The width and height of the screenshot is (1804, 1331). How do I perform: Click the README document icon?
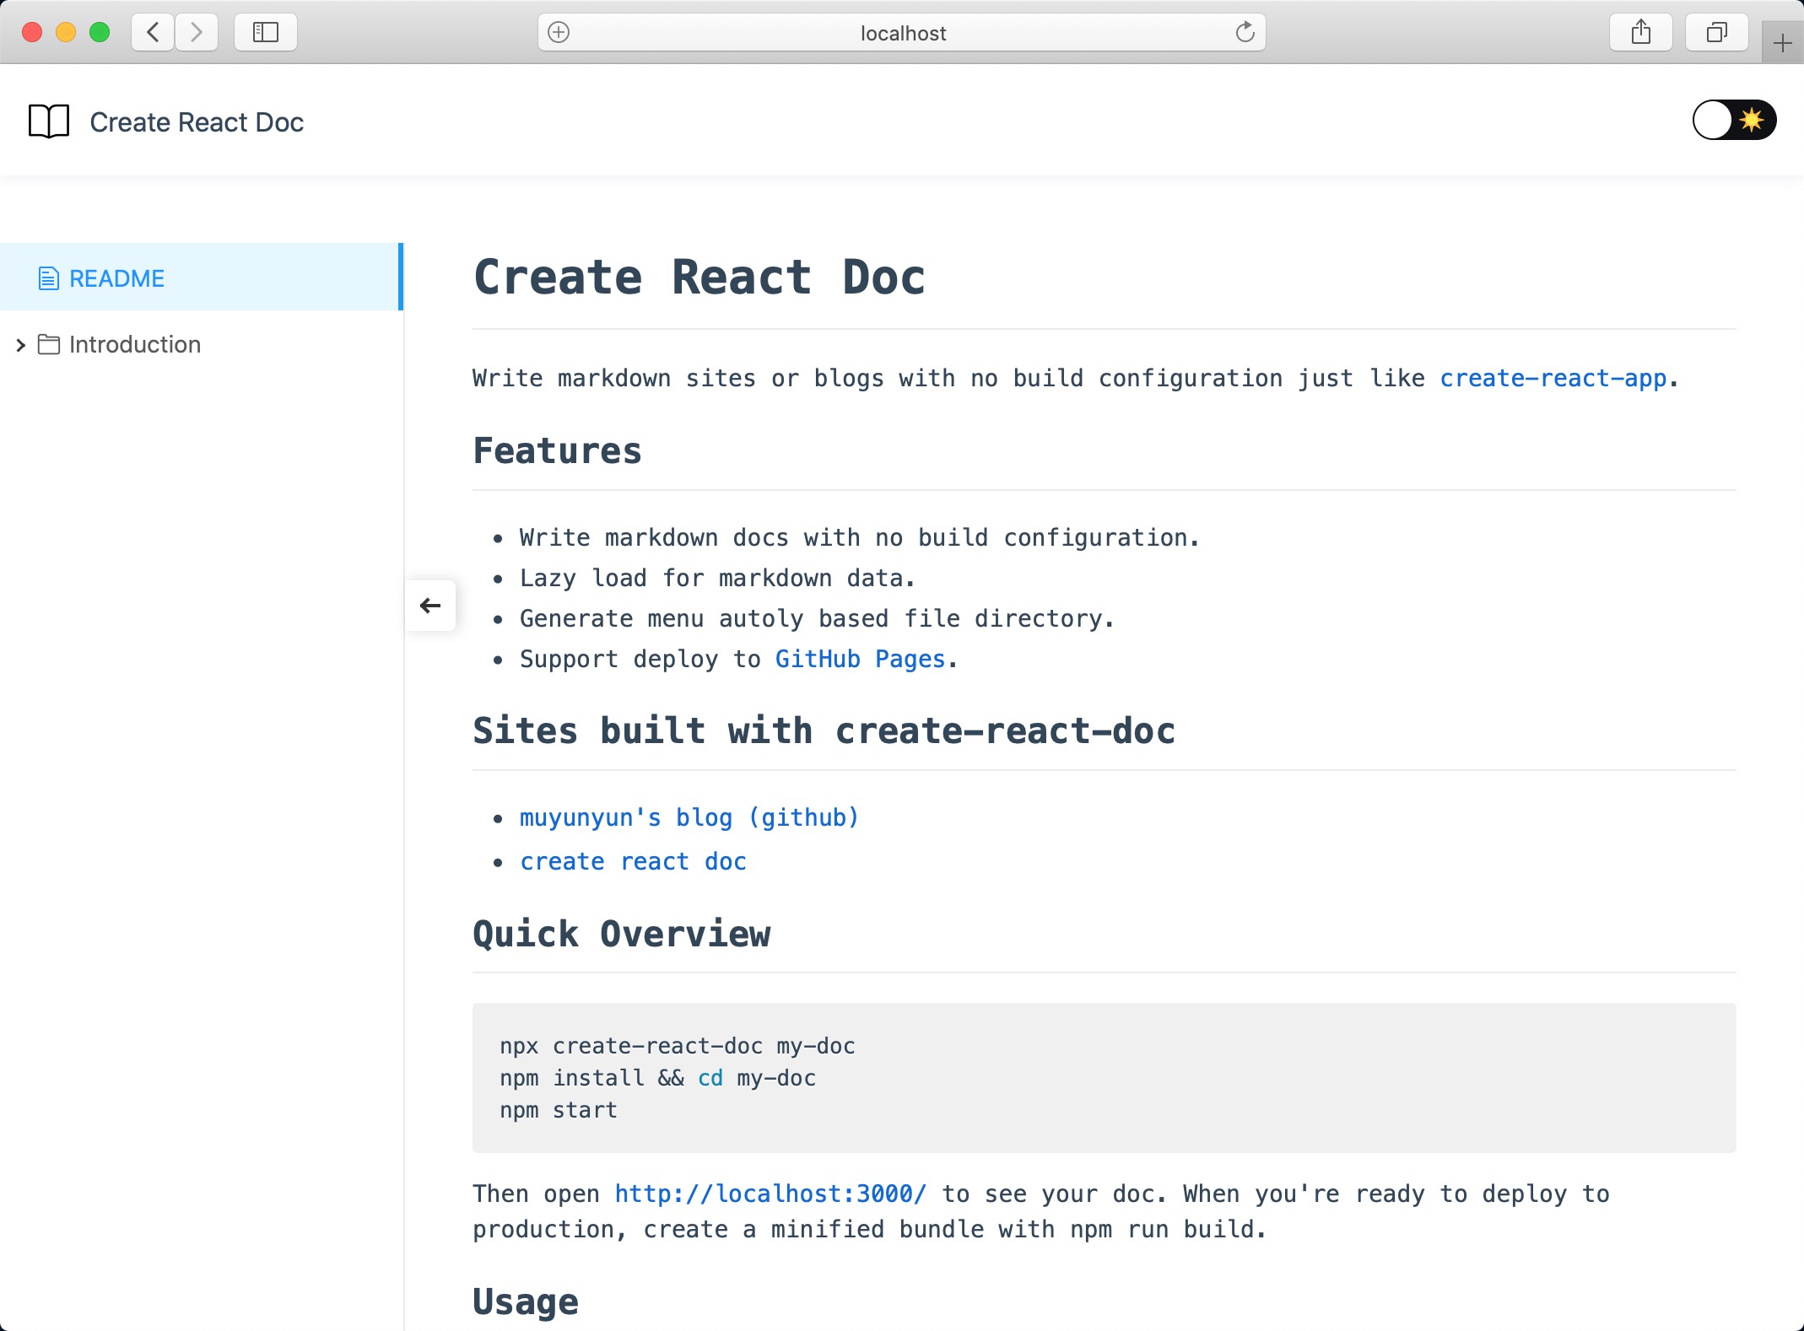[49, 278]
